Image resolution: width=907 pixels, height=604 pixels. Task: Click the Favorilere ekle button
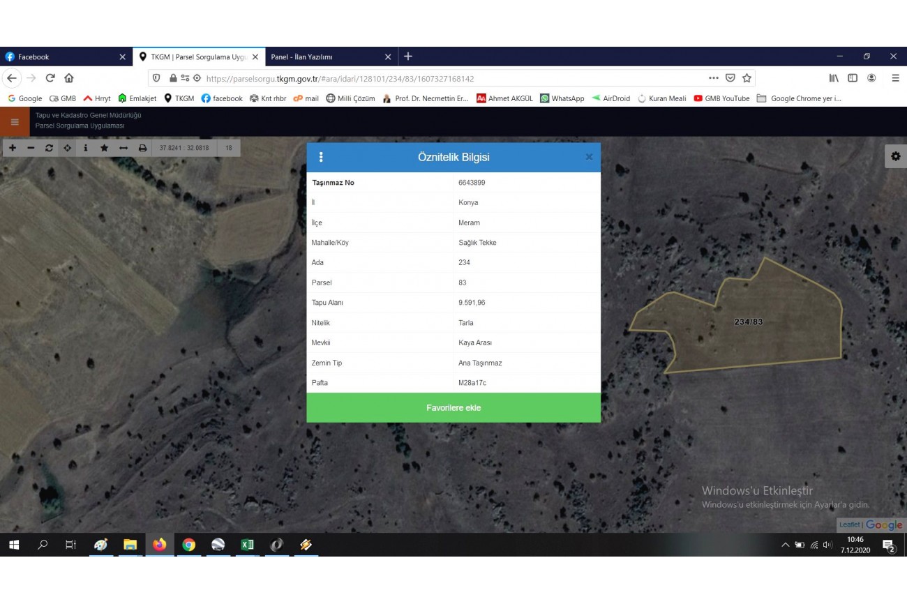[x=453, y=407]
